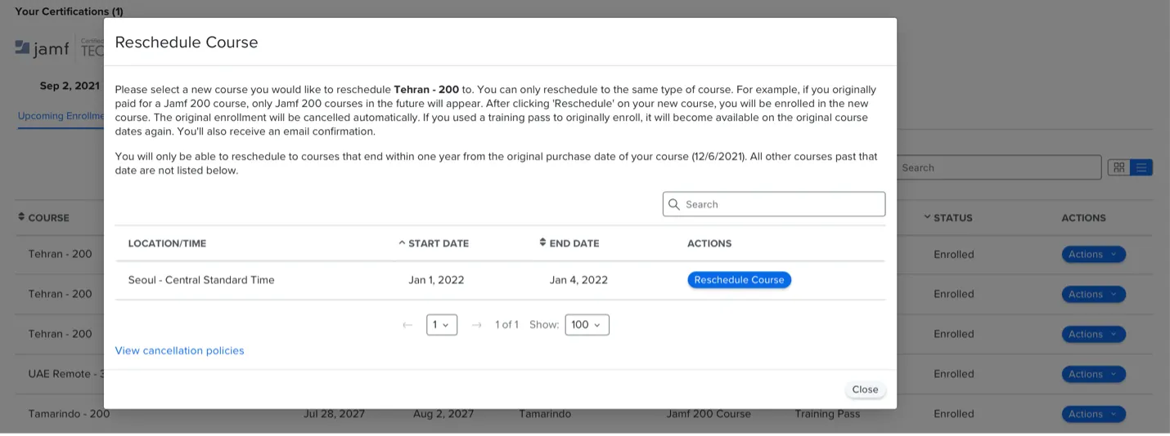Viewport: 1170px width, 436px height.
Task: Switch to list view icon
Action: coord(1142,167)
